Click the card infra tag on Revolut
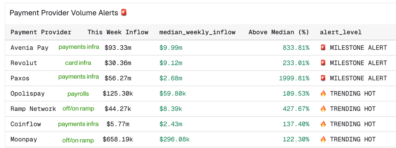396x148 pixels. point(78,62)
